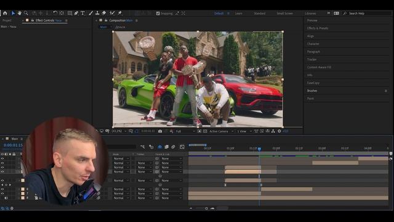
Task: Switch to the Standard workspace
Action: (260, 14)
